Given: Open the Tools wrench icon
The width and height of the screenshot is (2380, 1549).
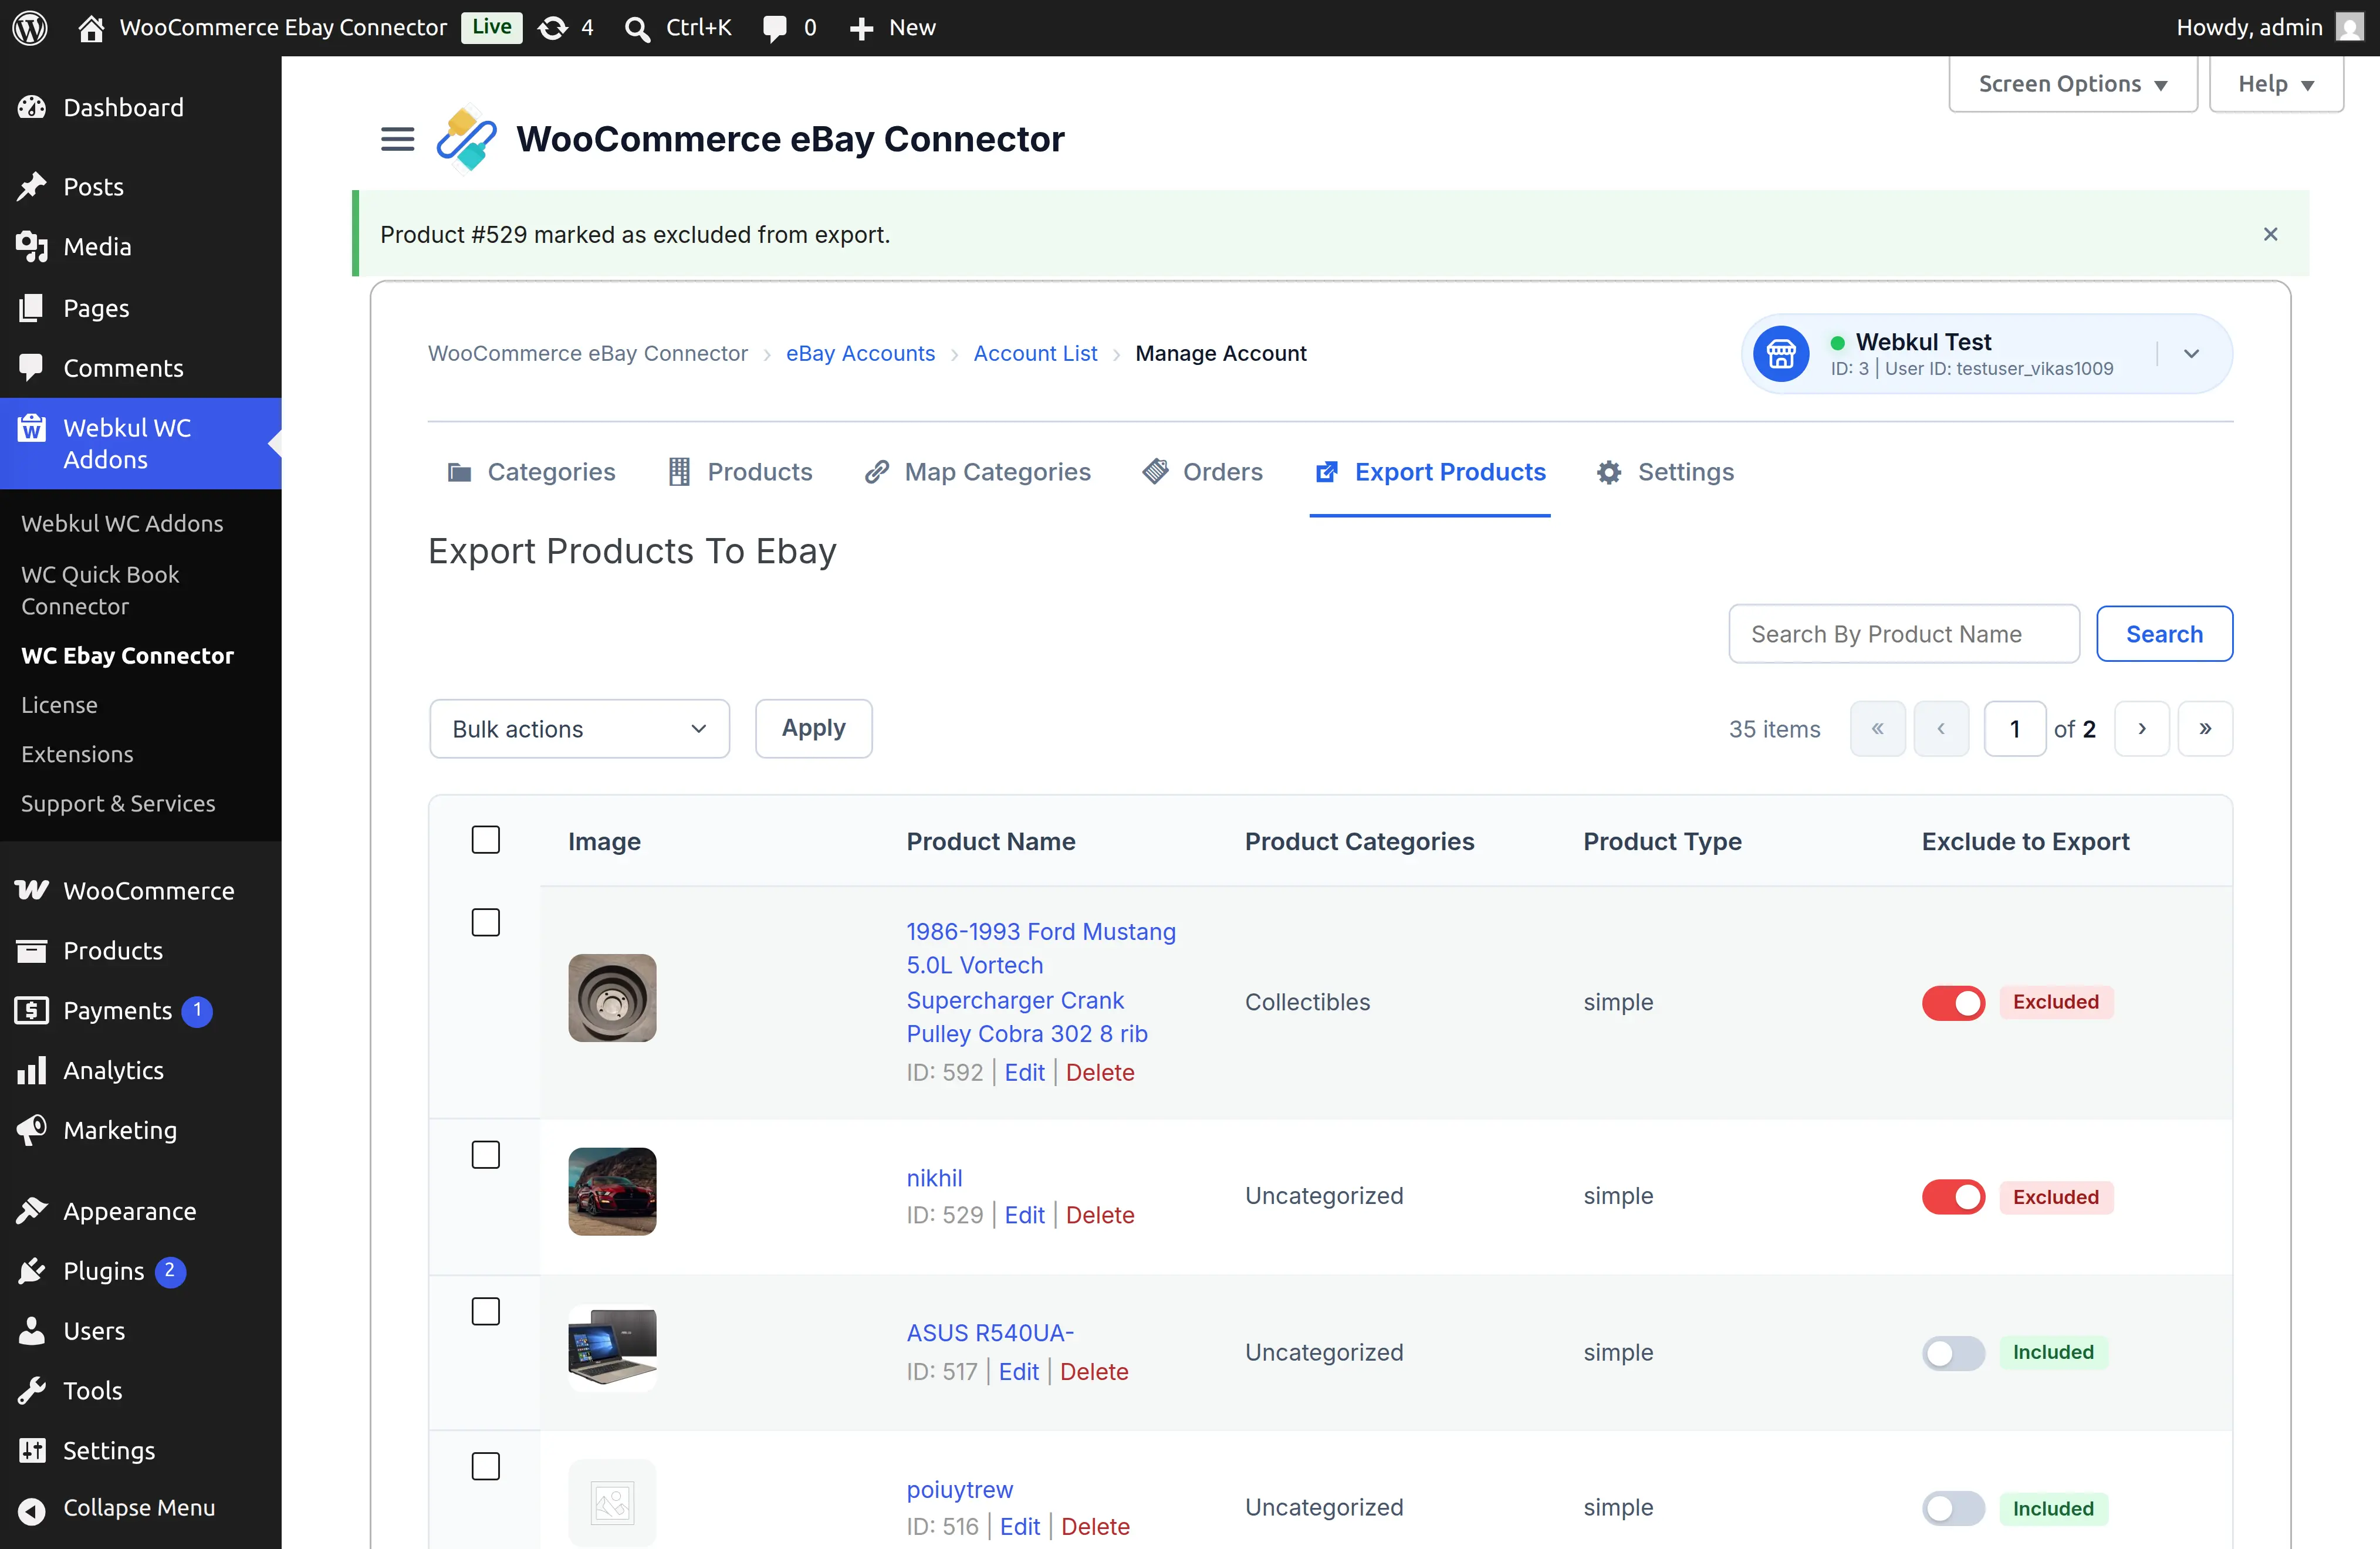Looking at the screenshot, I should click(x=32, y=1390).
